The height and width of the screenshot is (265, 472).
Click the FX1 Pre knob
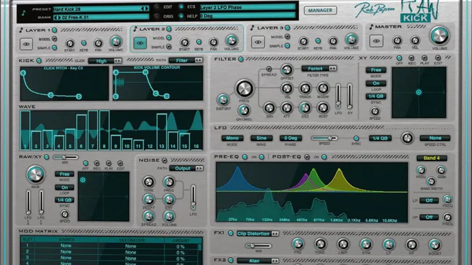point(298,244)
